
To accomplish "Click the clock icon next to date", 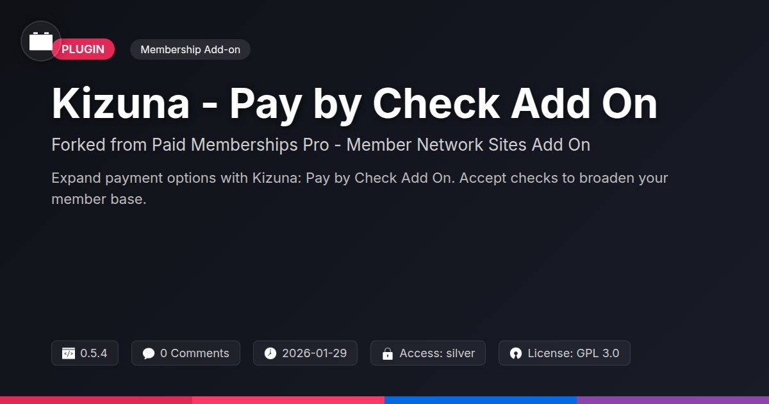I will tap(270, 353).
